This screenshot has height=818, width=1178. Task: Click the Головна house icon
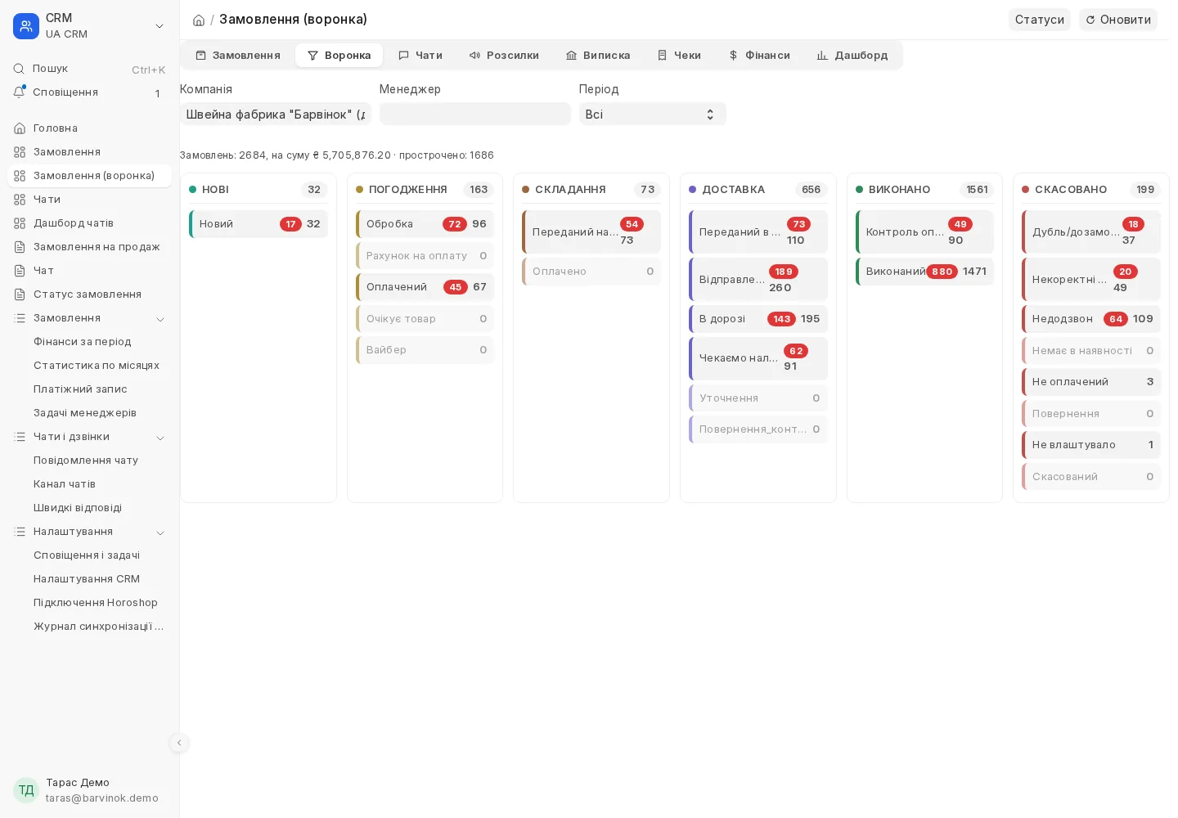click(x=20, y=128)
